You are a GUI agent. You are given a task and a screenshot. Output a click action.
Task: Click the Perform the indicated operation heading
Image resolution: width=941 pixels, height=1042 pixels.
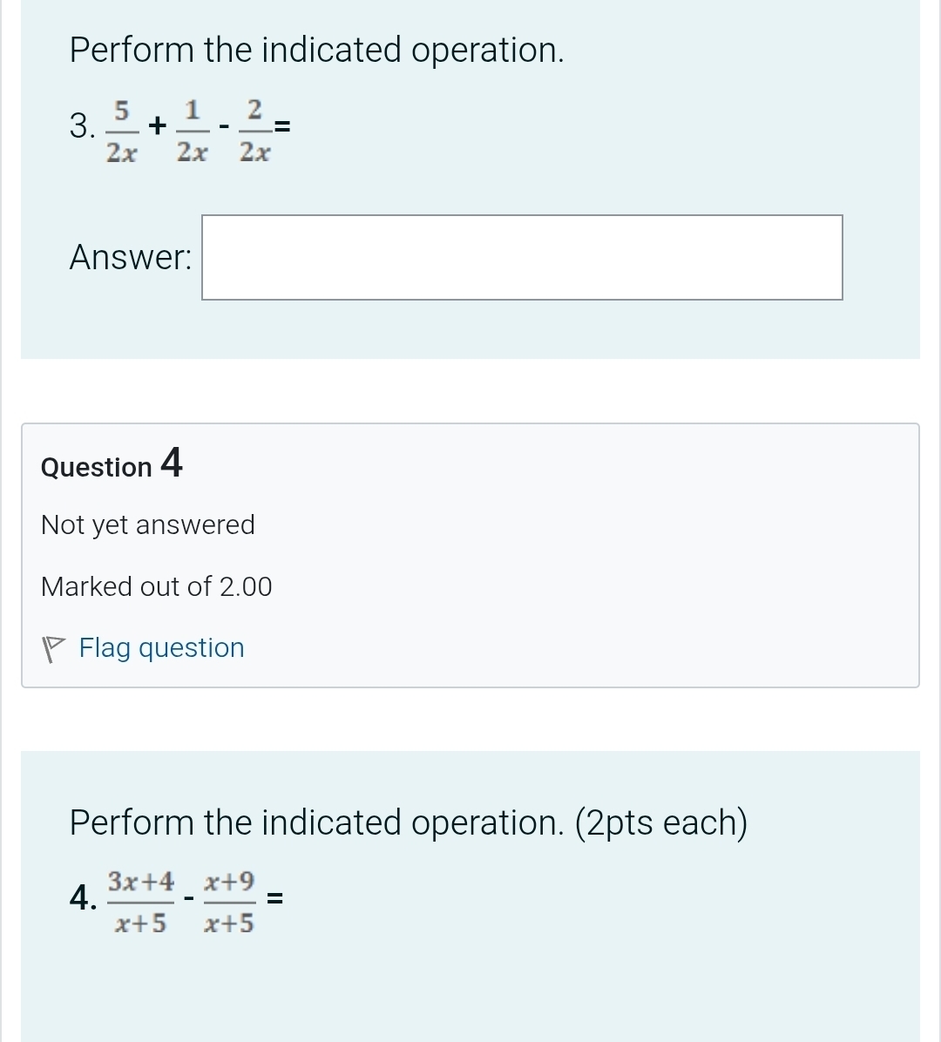pos(316,50)
